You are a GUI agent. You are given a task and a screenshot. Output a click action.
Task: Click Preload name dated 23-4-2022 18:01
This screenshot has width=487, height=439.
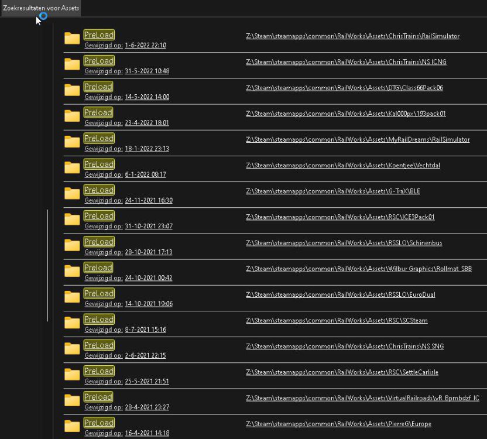pyautogui.click(x=98, y=112)
